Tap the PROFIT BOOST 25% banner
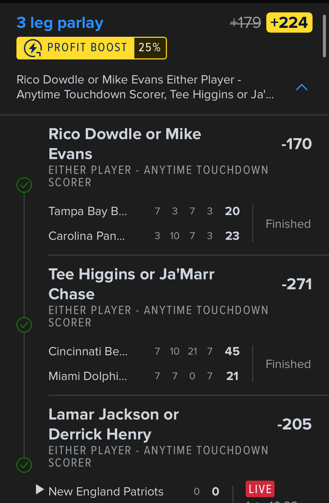 coord(92,48)
